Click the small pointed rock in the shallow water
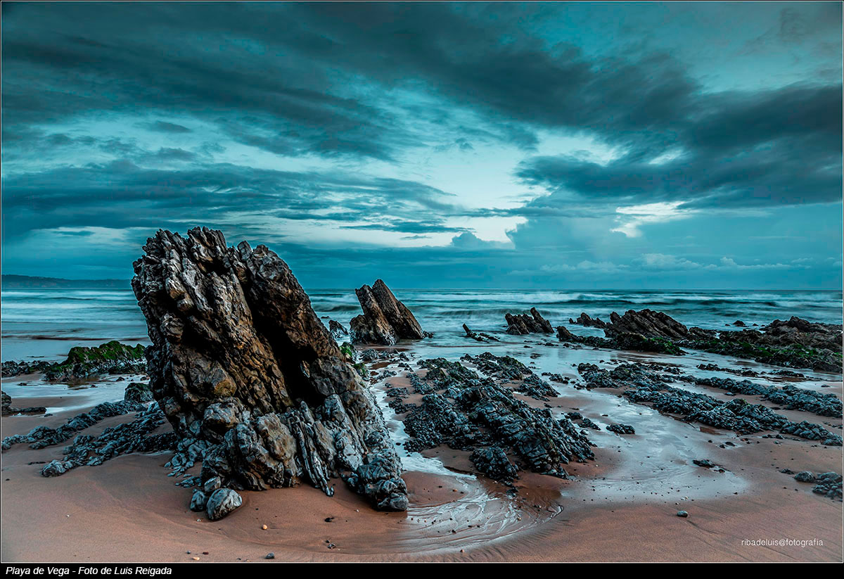Screen dimensions: 844x579 (468, 331)
